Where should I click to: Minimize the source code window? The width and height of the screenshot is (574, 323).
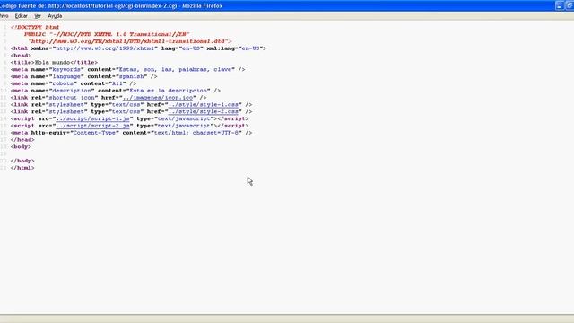(x=560, y=5)
